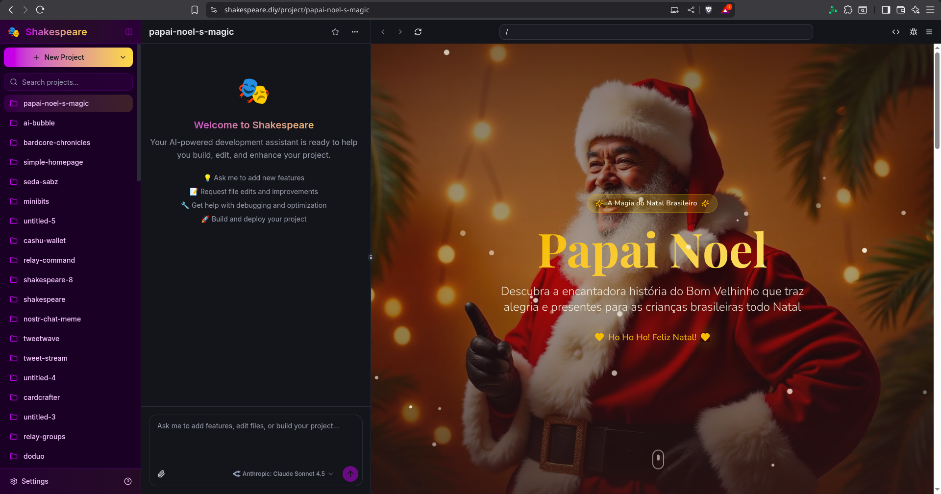941x494 pixels.
Task: Collapse the Shakespeare sidebar panel
Action: point(129,32)
